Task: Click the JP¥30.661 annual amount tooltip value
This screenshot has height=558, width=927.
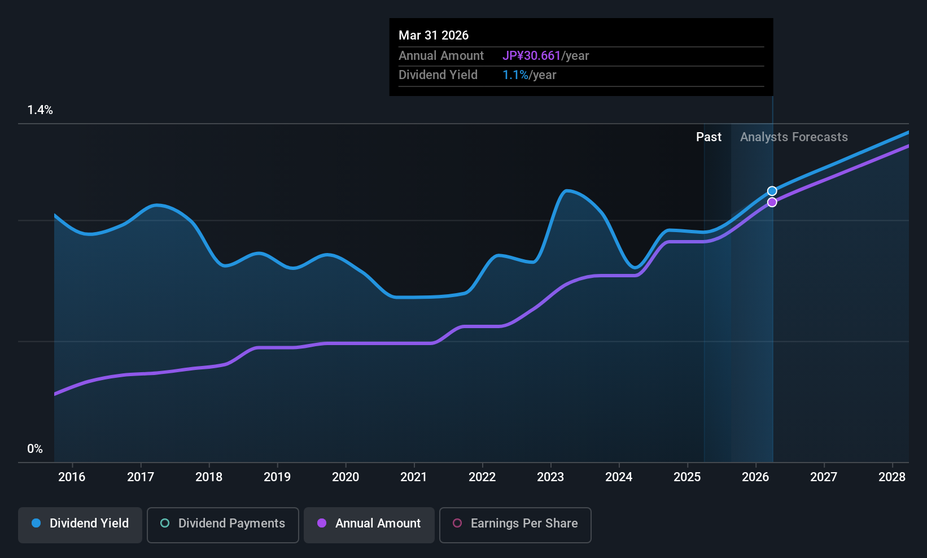Action: coord(531,55)
